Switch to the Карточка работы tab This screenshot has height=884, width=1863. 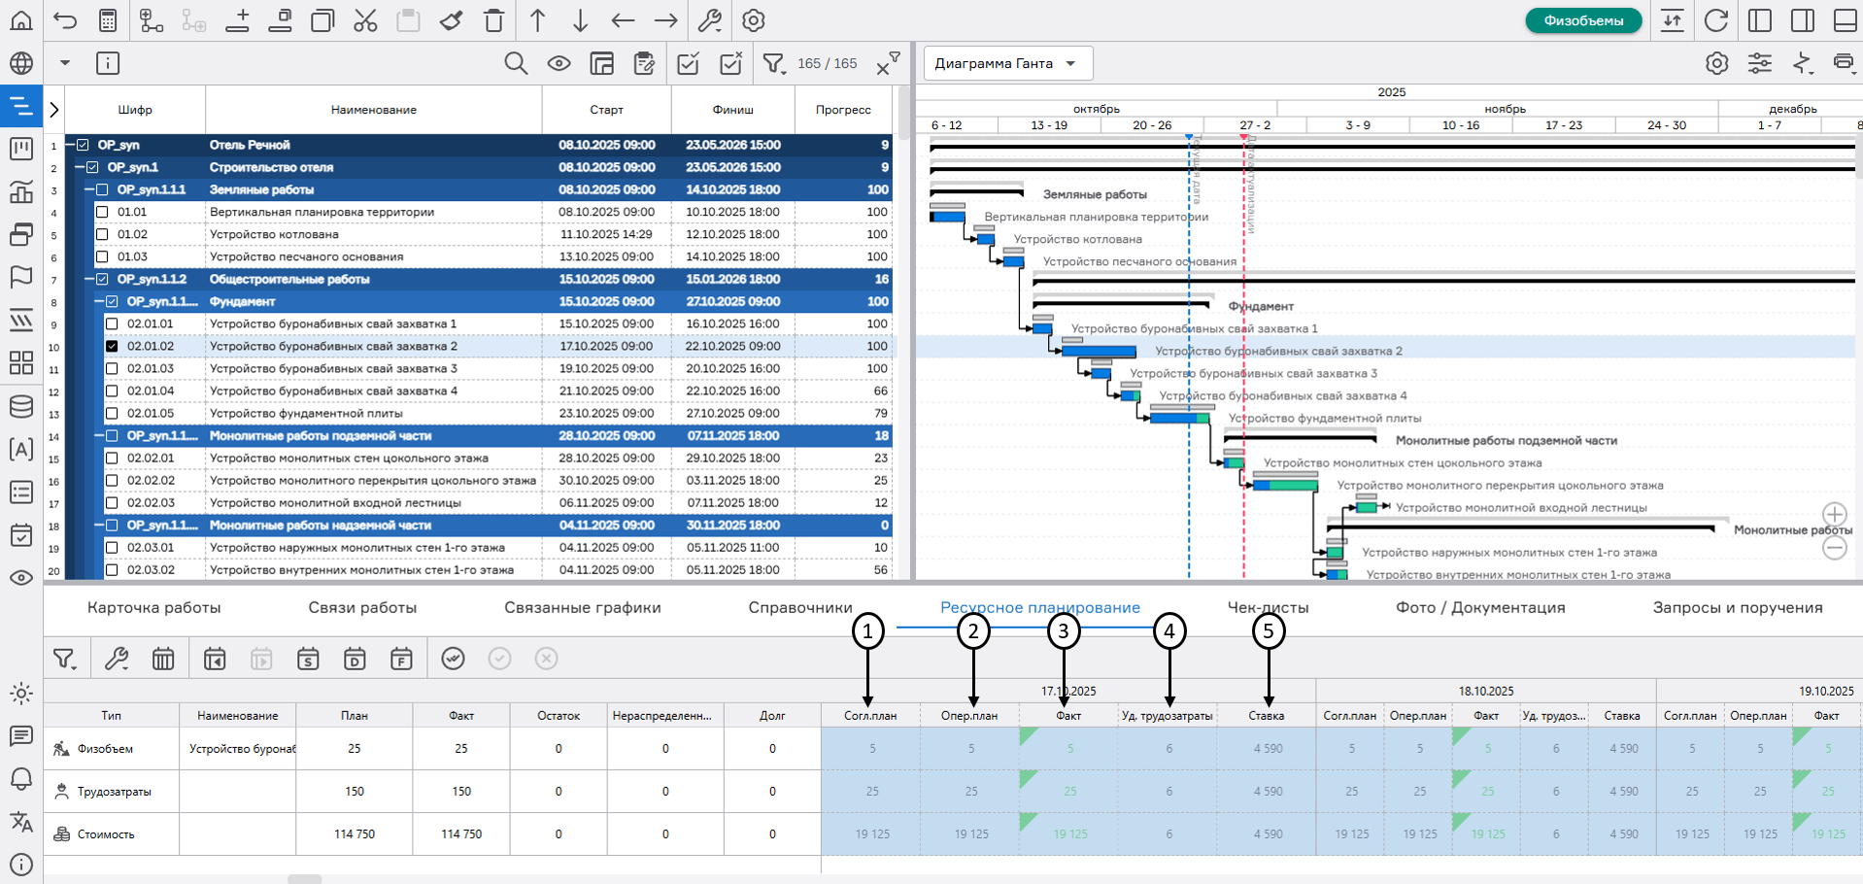(153, 607)
